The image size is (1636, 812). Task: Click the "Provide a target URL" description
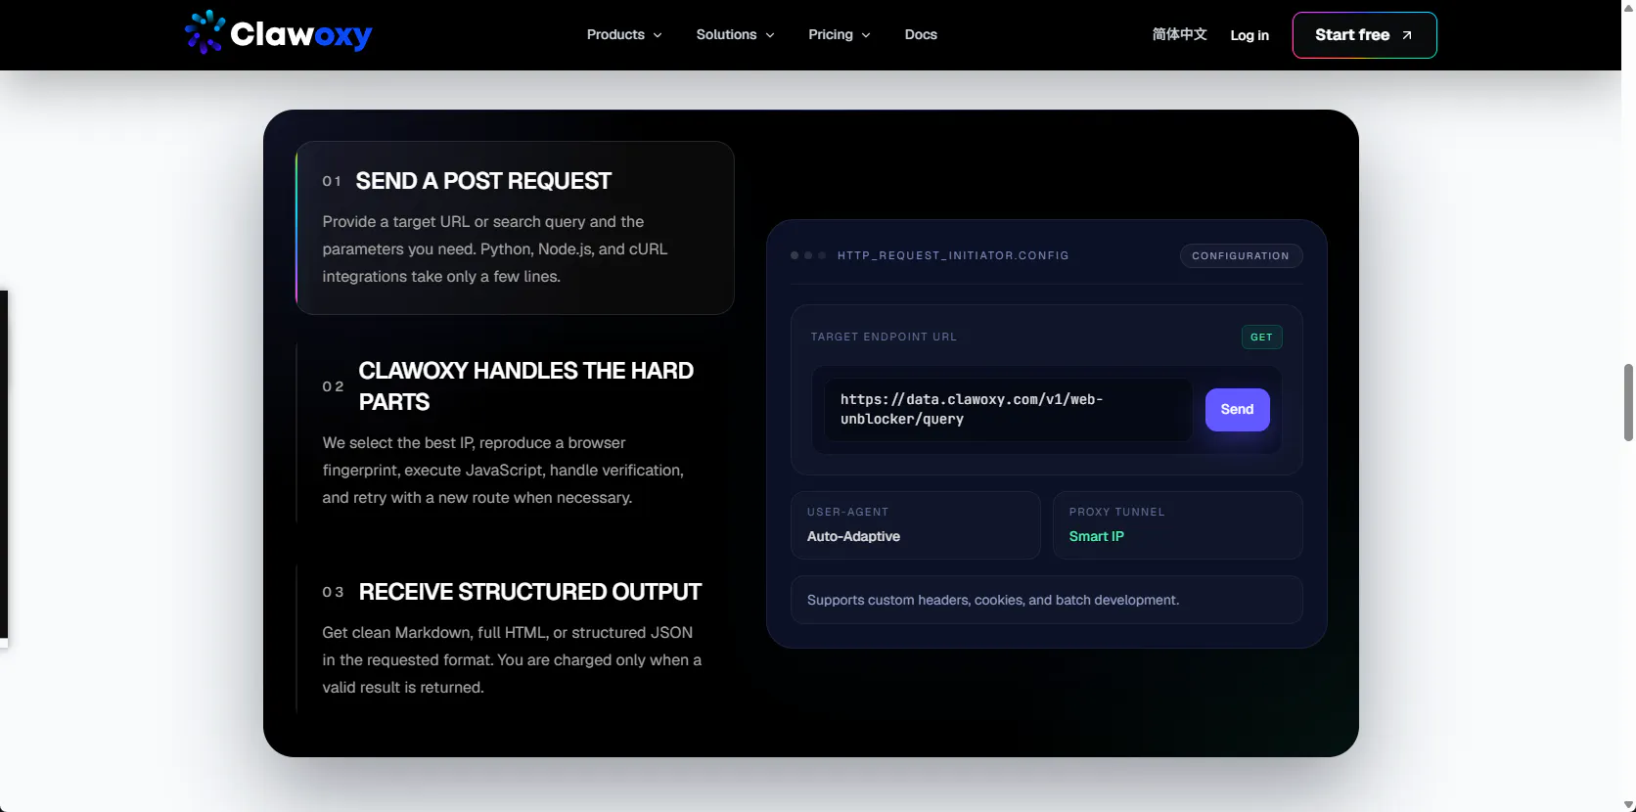[495, 249]
